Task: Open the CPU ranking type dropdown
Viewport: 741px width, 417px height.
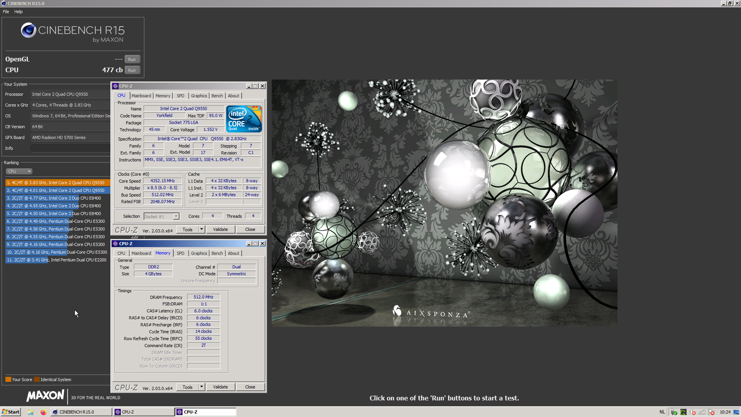Action: point(19,171)
